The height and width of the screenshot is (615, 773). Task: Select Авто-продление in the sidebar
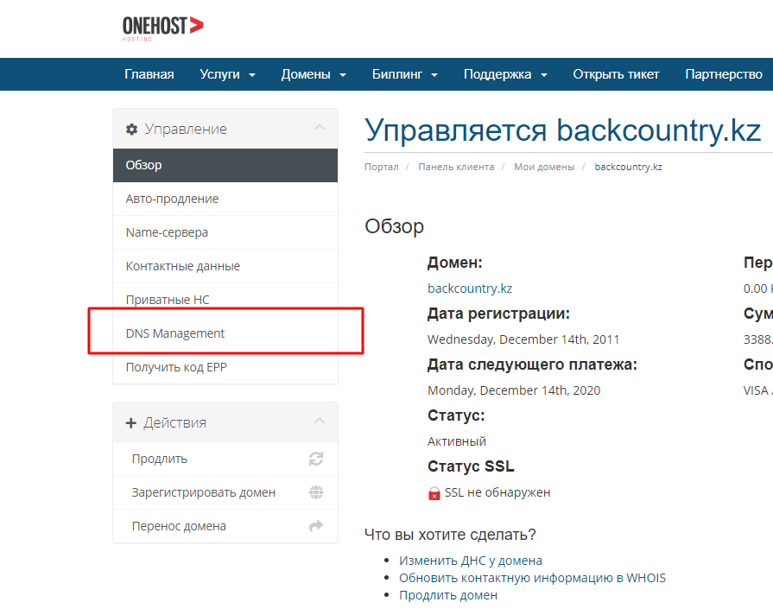click(225, 199)
